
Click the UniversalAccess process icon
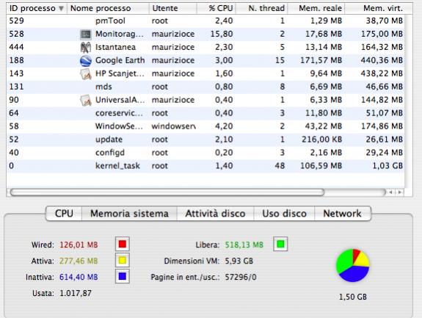pos(86,100)
